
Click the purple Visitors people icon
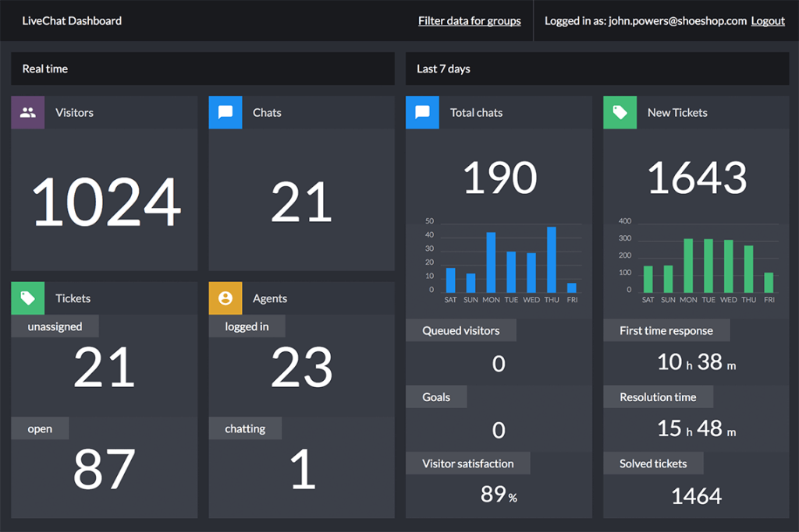click(27, 112)
